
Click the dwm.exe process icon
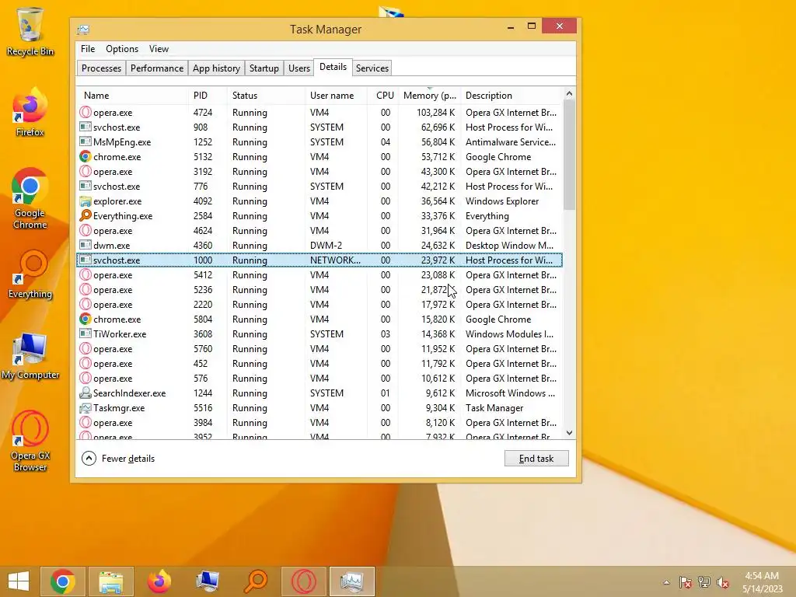coord(86,245)
